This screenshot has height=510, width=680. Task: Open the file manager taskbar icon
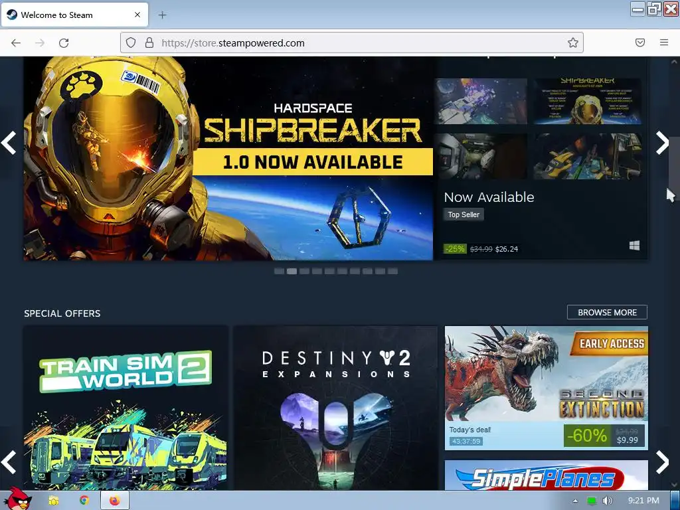point(53,501)
